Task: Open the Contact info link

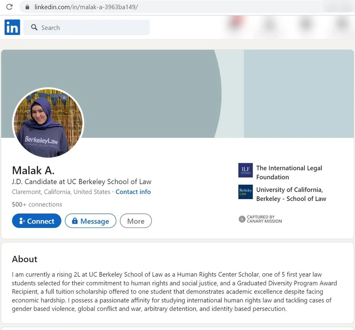Action: tap(133, 192)
